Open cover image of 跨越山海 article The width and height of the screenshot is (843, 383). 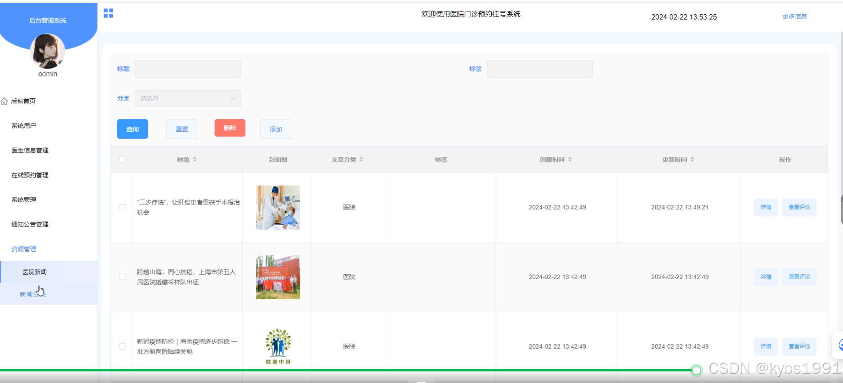point(278,277)
